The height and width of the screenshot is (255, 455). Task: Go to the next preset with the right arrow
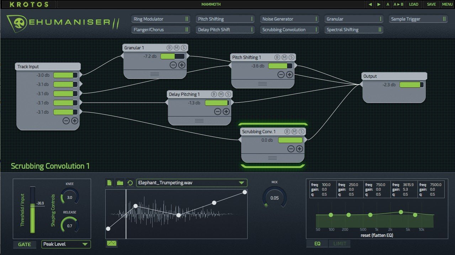pyautogui.click(x=379, y=4)
